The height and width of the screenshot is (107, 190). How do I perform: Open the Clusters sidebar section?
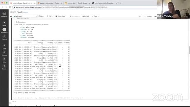[x=4, y=53]
